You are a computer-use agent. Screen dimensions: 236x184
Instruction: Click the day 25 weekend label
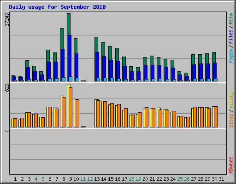[180, 179]
